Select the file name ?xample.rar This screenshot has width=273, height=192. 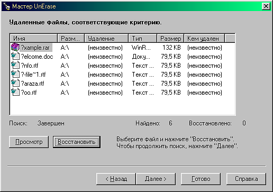pos(36,48)
